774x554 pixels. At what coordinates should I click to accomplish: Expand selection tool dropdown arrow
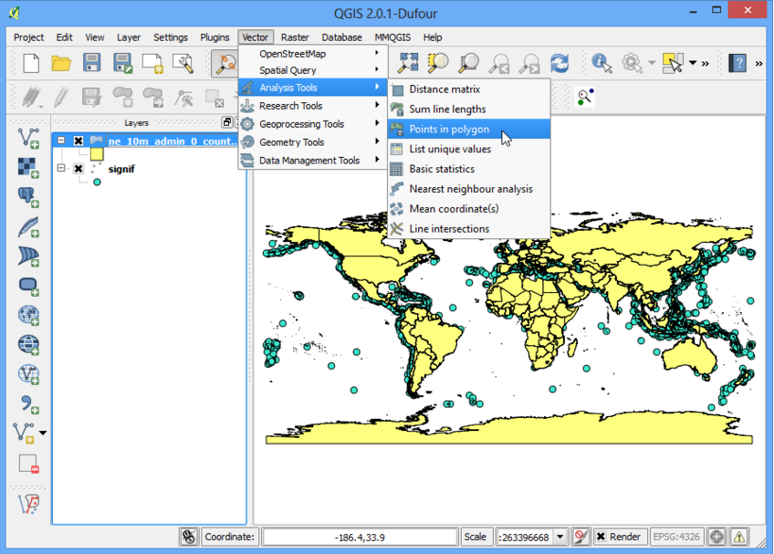point(693,63)
